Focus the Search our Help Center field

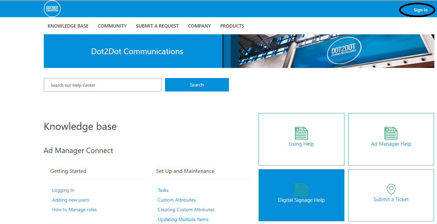coord(103,85)
